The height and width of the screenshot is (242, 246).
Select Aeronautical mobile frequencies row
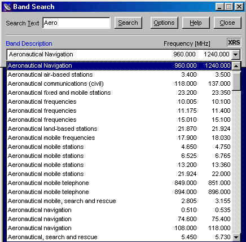119,138
